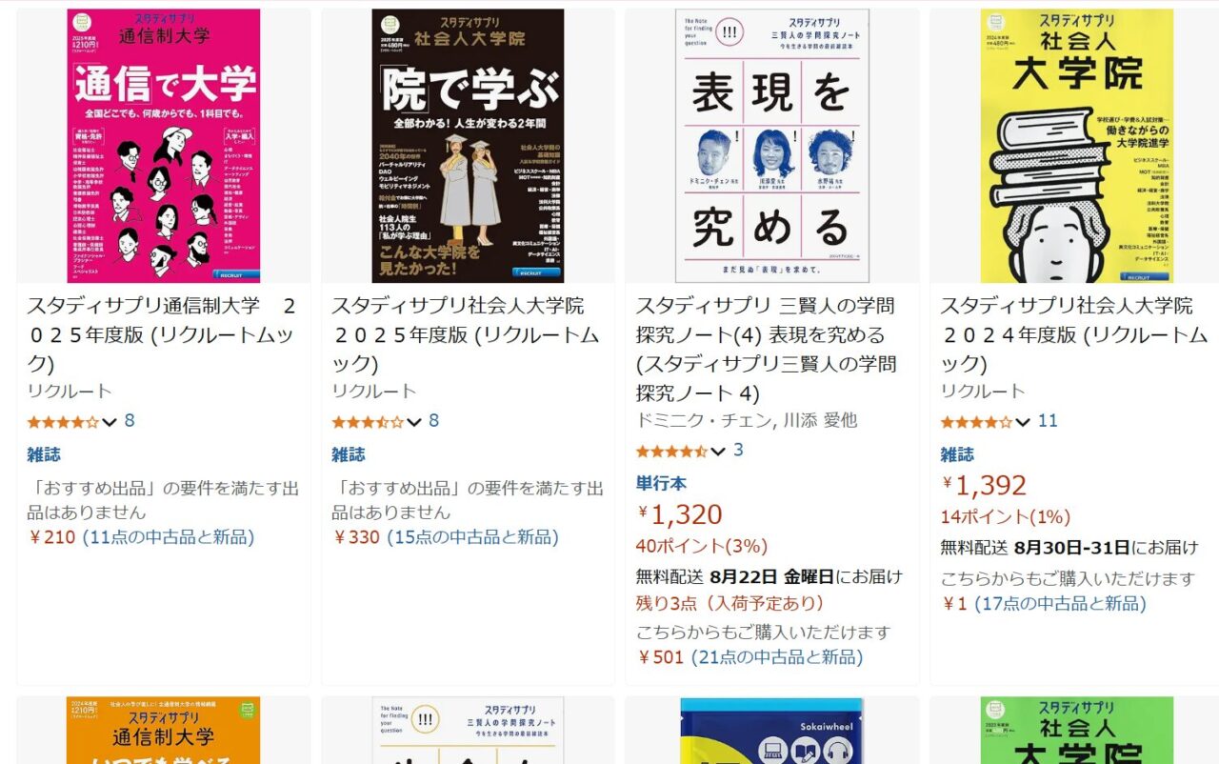Open the yellow 社会人大学院 book cover
This screenshot has width=1219, height=764.
coord(1077,146)
